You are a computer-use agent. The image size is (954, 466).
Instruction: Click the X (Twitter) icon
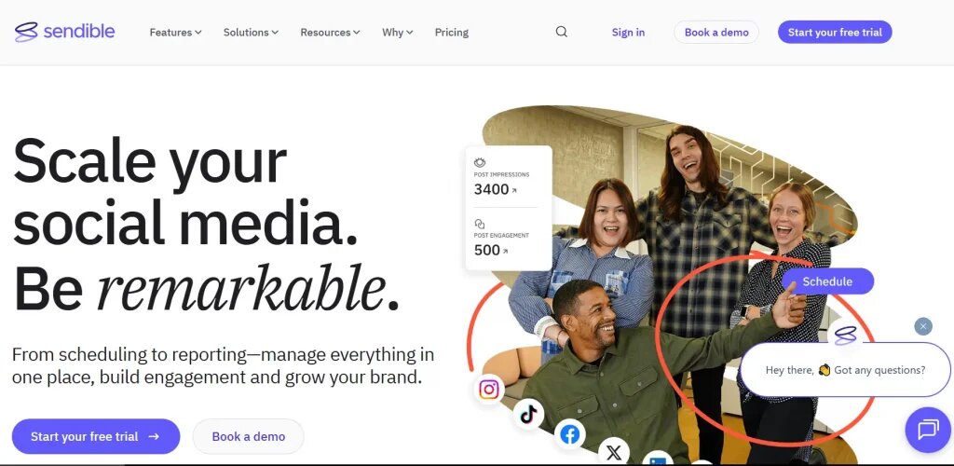click(x=614, y=452)
